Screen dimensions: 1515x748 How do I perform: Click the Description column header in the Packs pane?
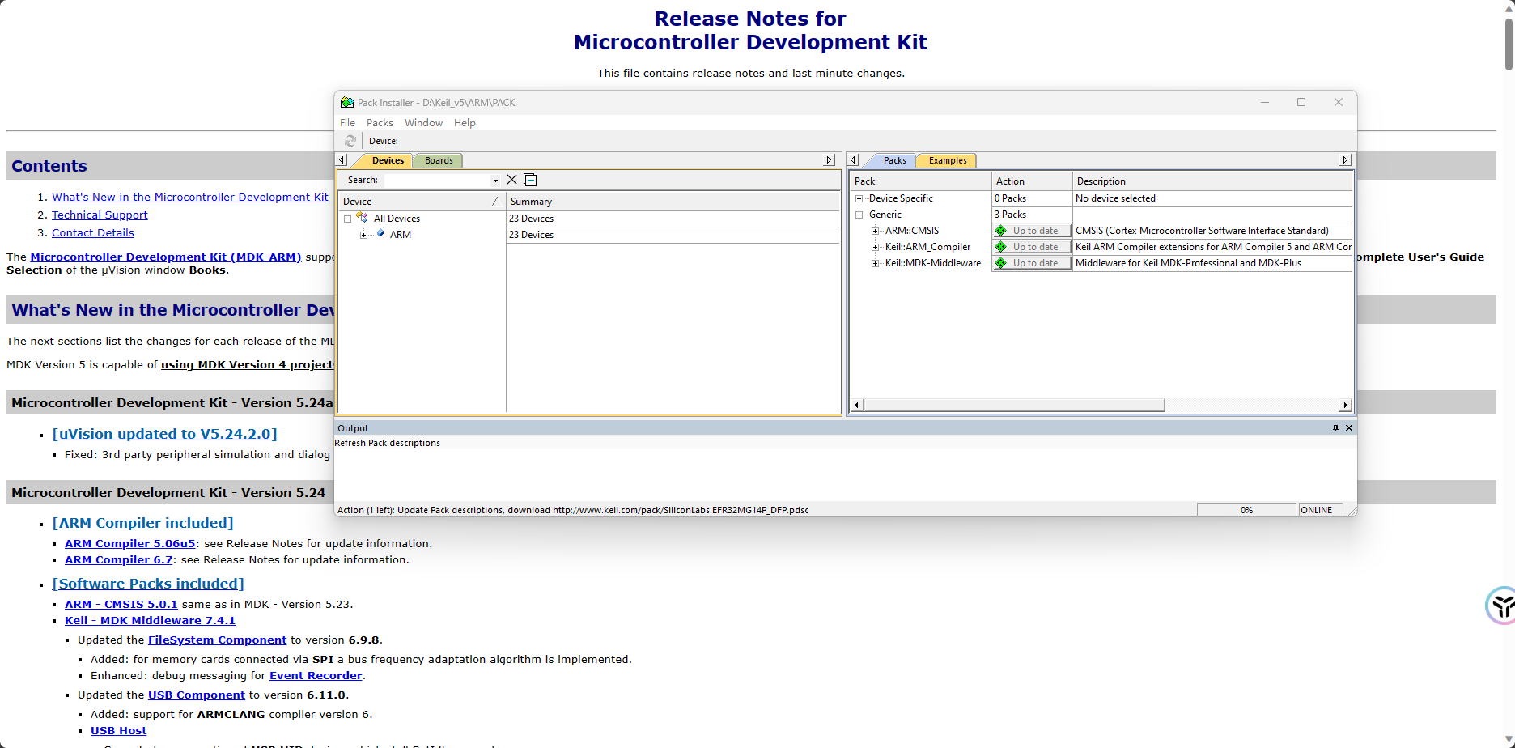(1213, 181)
